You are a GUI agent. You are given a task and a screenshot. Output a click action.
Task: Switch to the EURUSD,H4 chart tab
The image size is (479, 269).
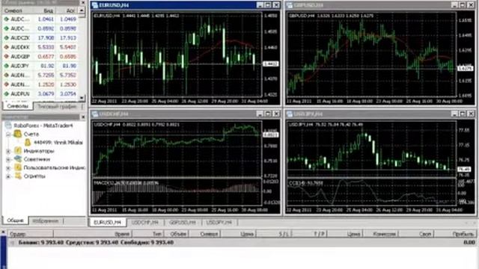[x=108, y=223]
